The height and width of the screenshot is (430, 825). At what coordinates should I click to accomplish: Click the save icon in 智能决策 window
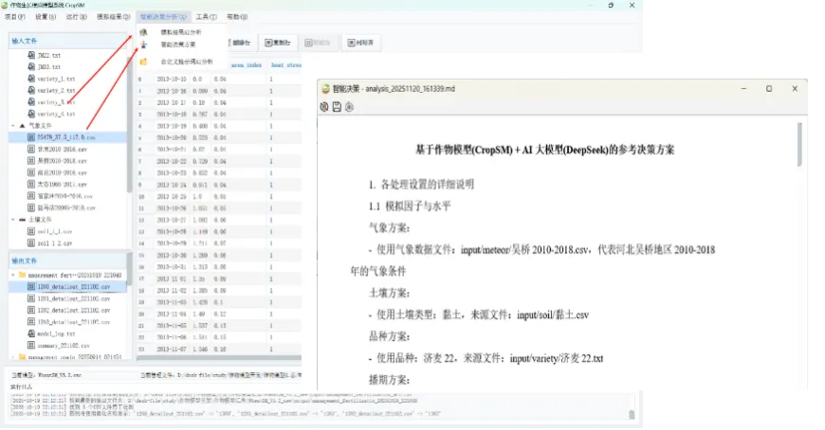tap(337, 107)
